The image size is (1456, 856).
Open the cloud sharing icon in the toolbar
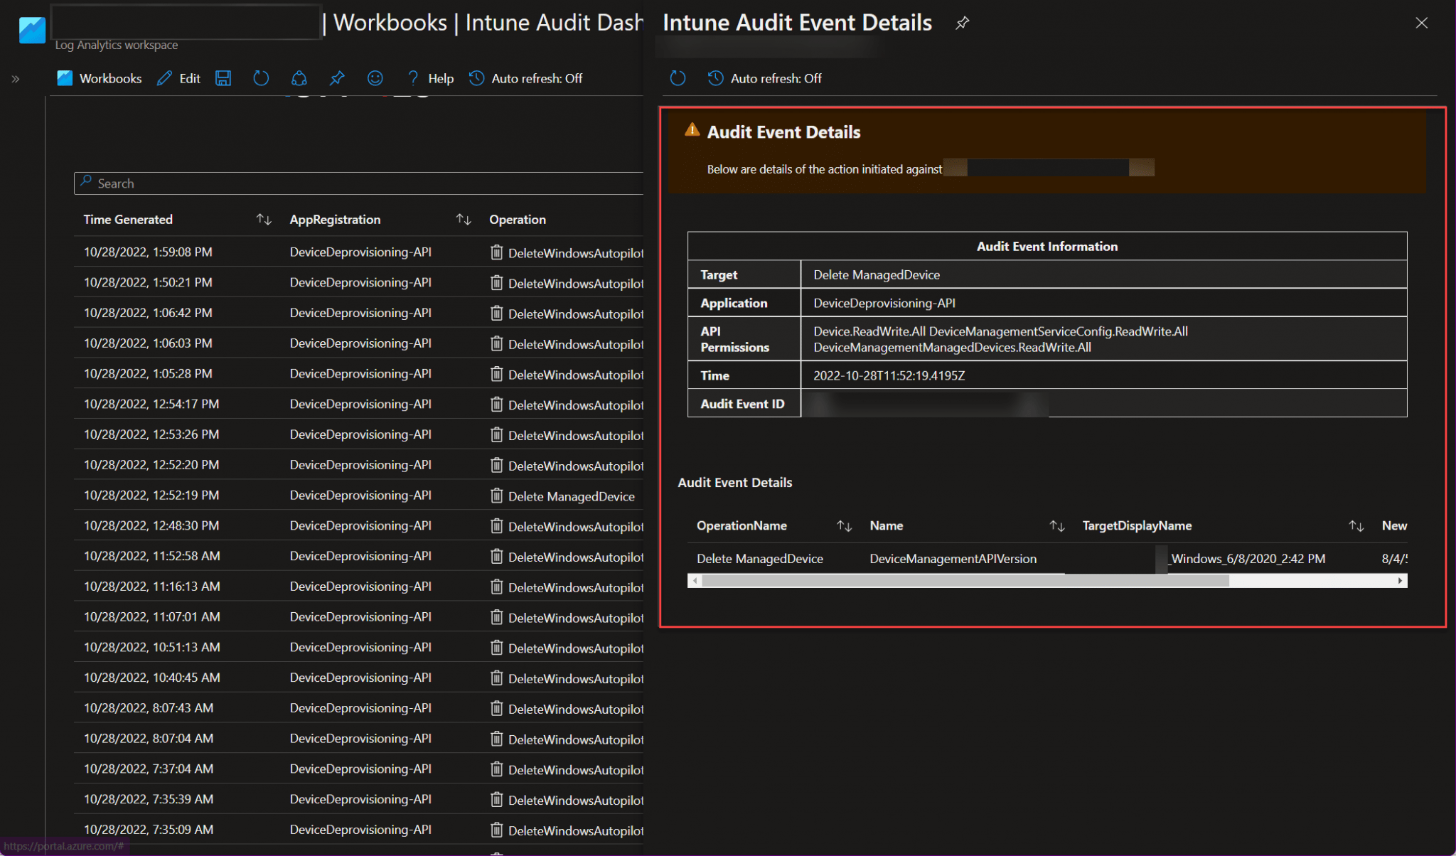click(x=299, y=78)
